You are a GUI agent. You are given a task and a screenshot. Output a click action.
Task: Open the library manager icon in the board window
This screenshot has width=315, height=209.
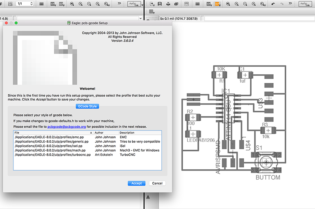pyautogui.click(x=198, y=4)
